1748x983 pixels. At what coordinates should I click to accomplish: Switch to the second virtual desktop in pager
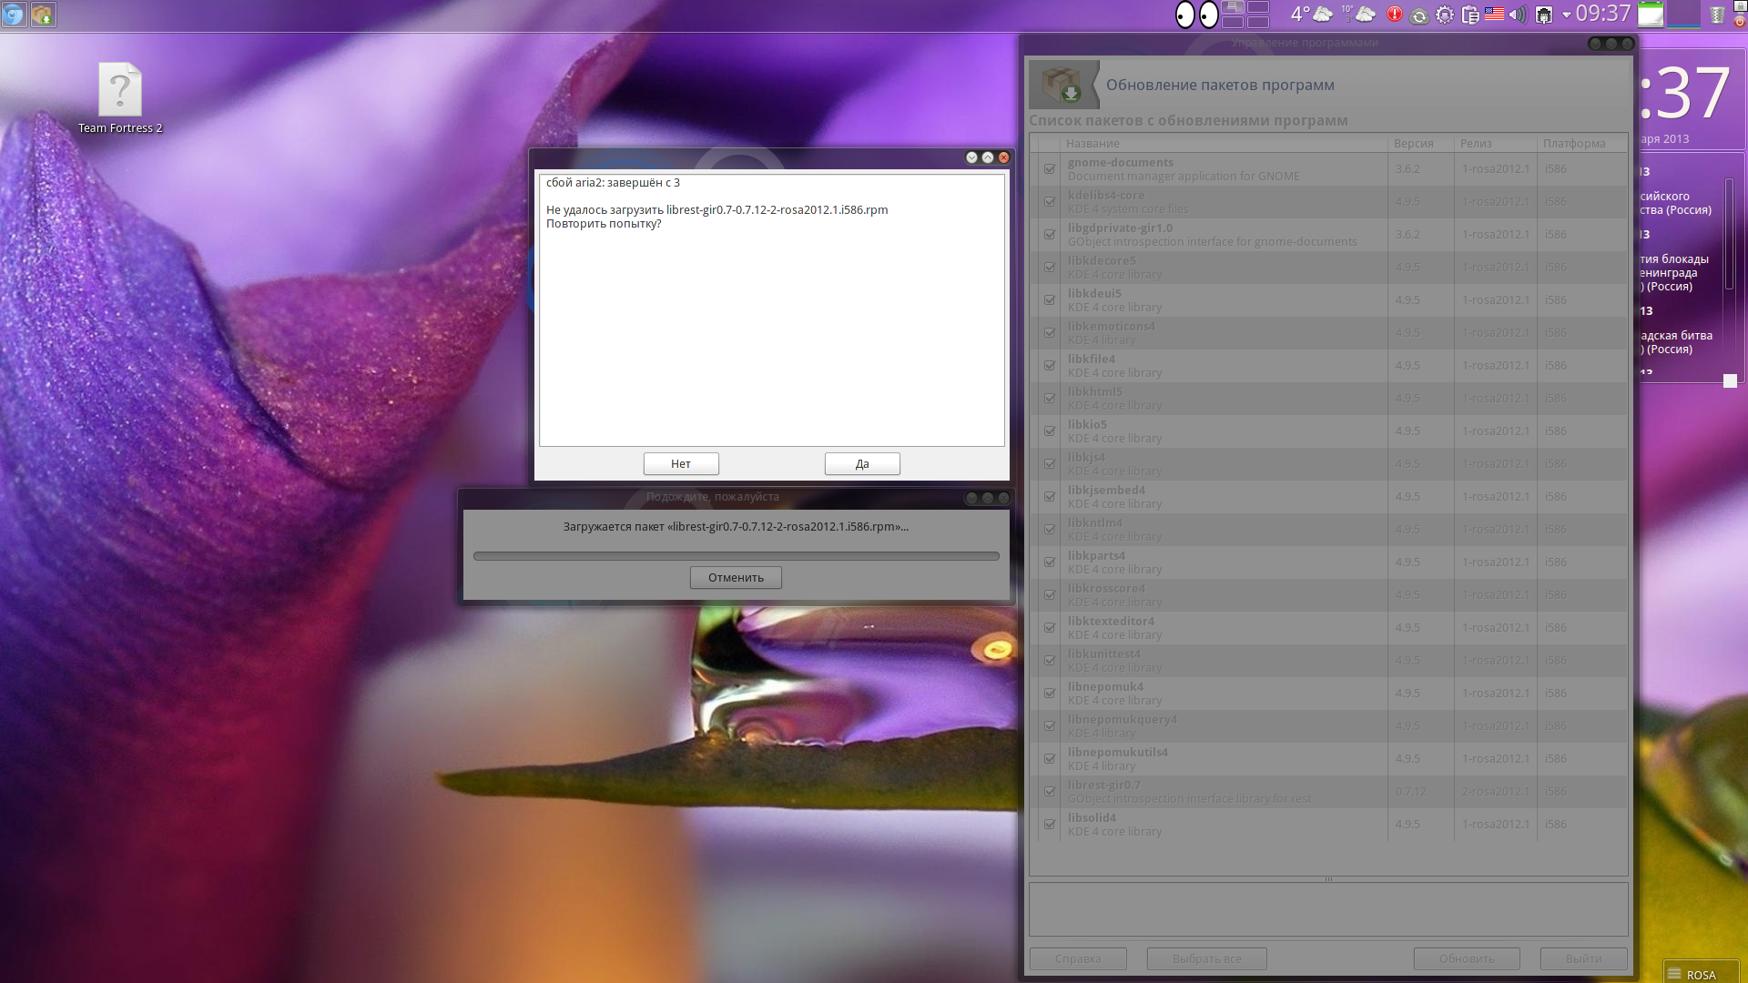pos(1258,7)
